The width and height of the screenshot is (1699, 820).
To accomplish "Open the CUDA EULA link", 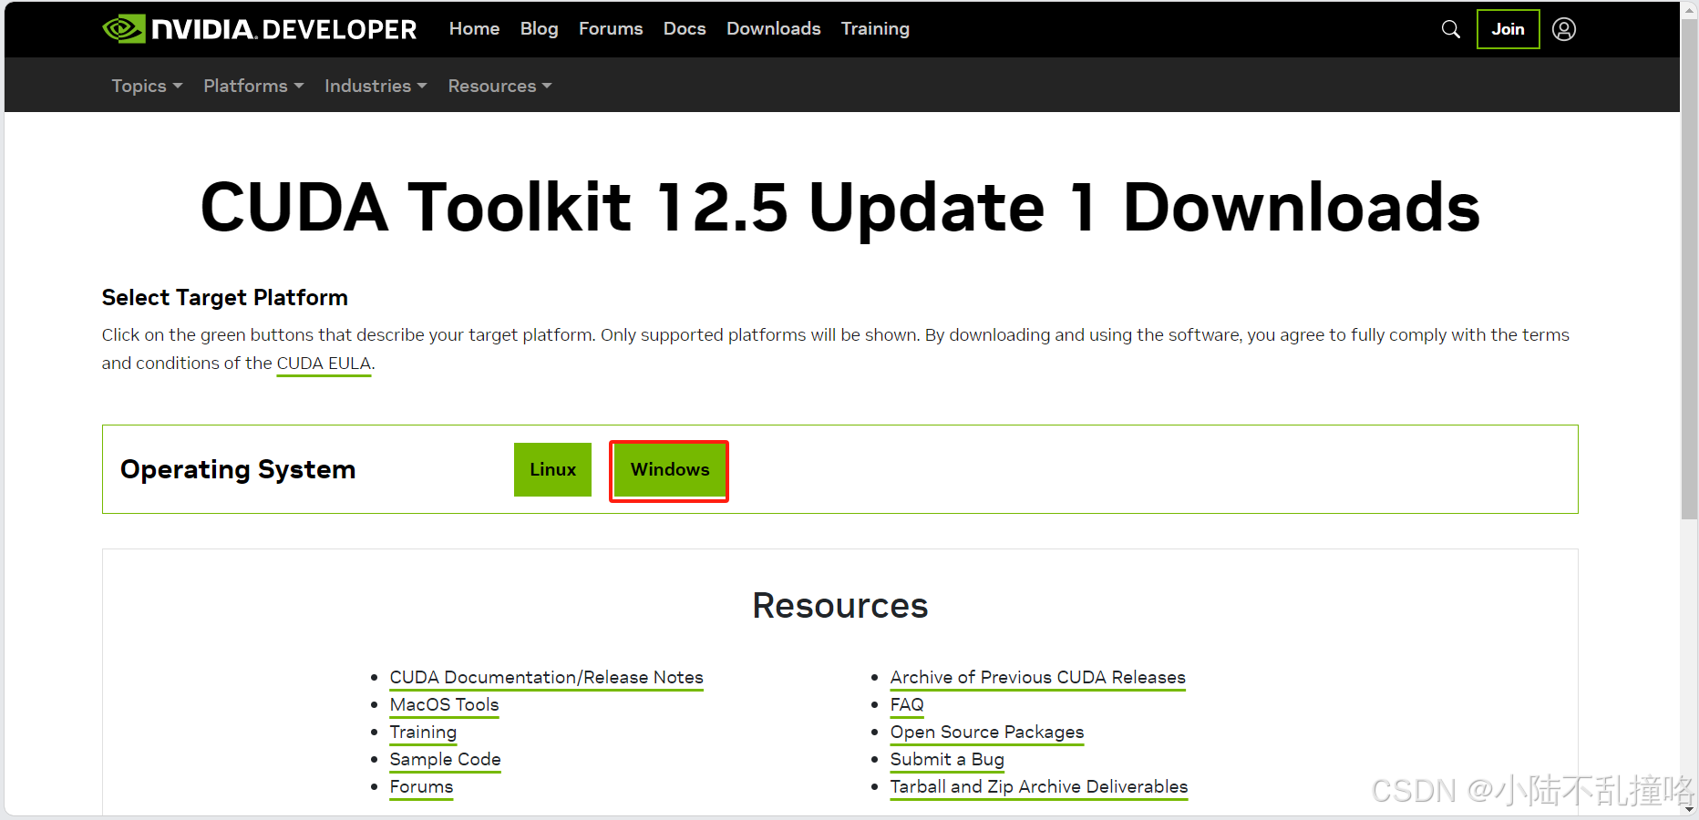I will pos(324,364).
